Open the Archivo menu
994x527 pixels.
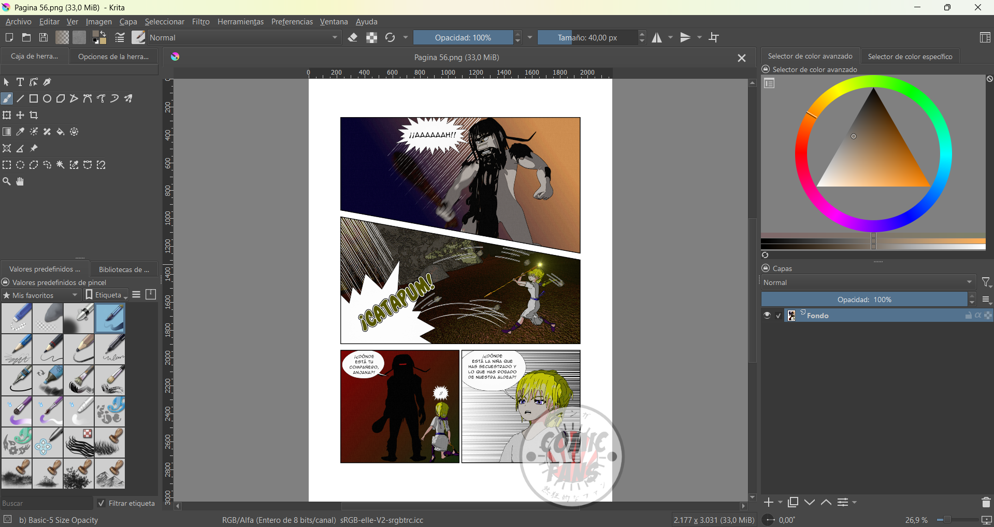(x=19, y=22)
